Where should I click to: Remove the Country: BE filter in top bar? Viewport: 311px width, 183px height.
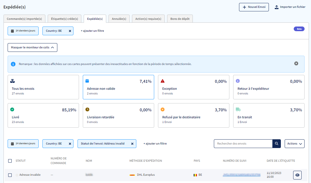tap(70, 31)
